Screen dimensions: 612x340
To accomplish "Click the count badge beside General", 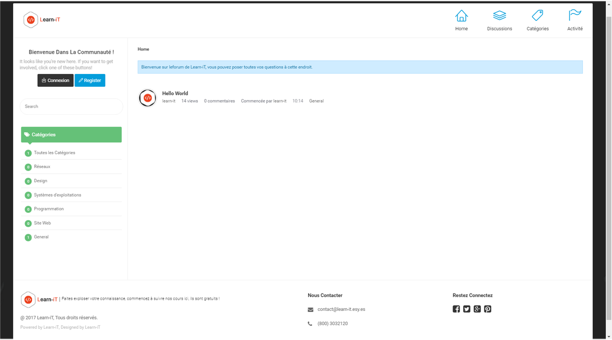I will coord(28,237).
